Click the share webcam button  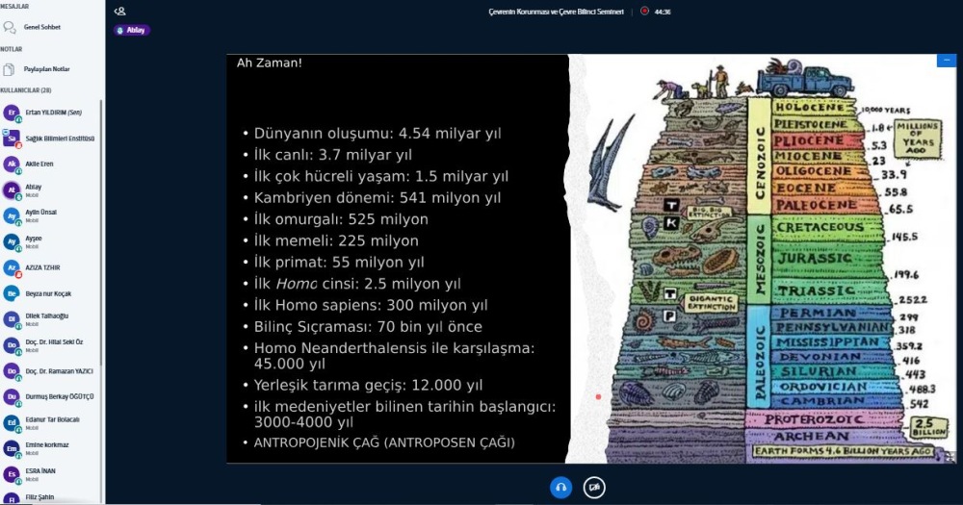(594, 488)
